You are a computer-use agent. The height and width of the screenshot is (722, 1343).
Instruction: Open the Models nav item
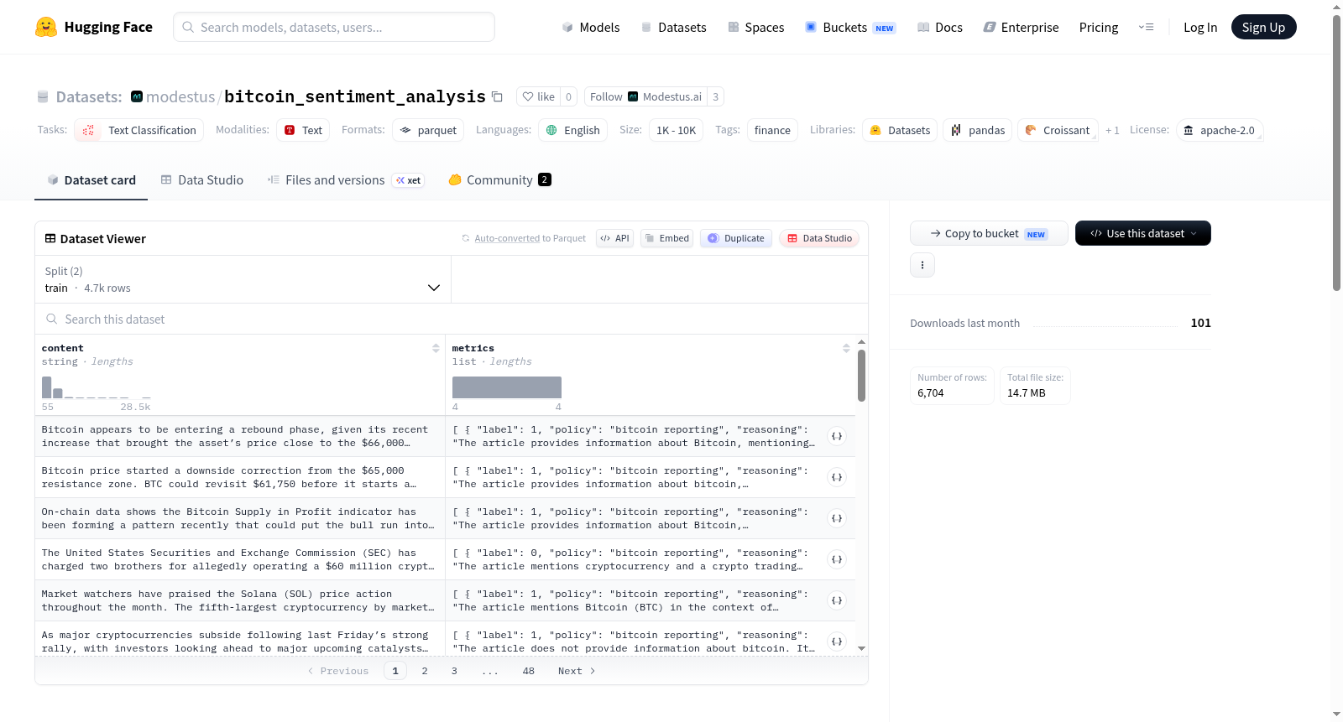591,27
